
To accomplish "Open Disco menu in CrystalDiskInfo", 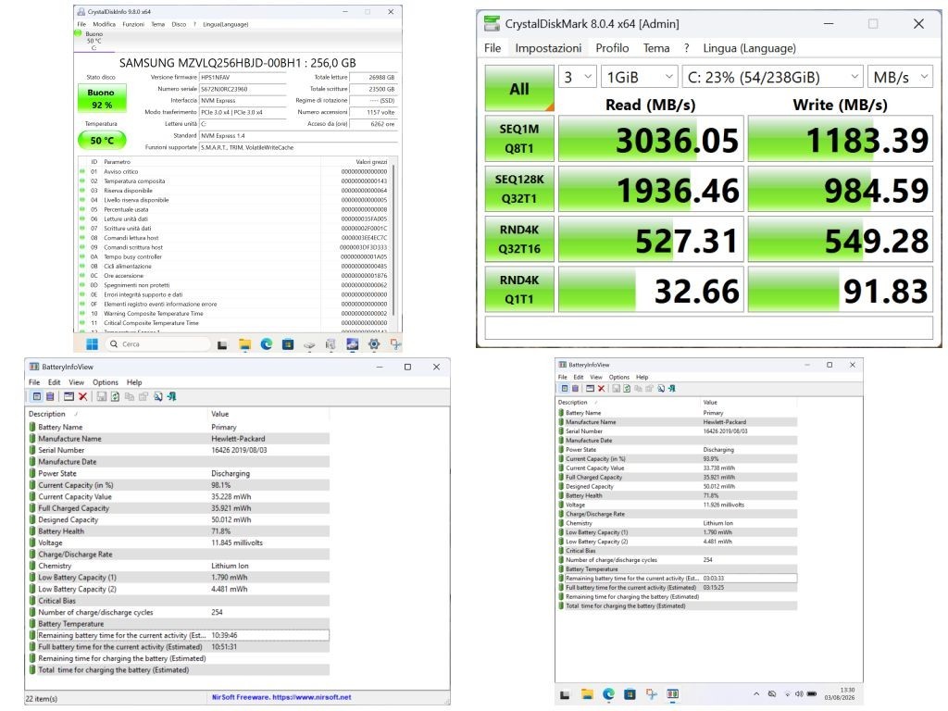I will 179,24.
